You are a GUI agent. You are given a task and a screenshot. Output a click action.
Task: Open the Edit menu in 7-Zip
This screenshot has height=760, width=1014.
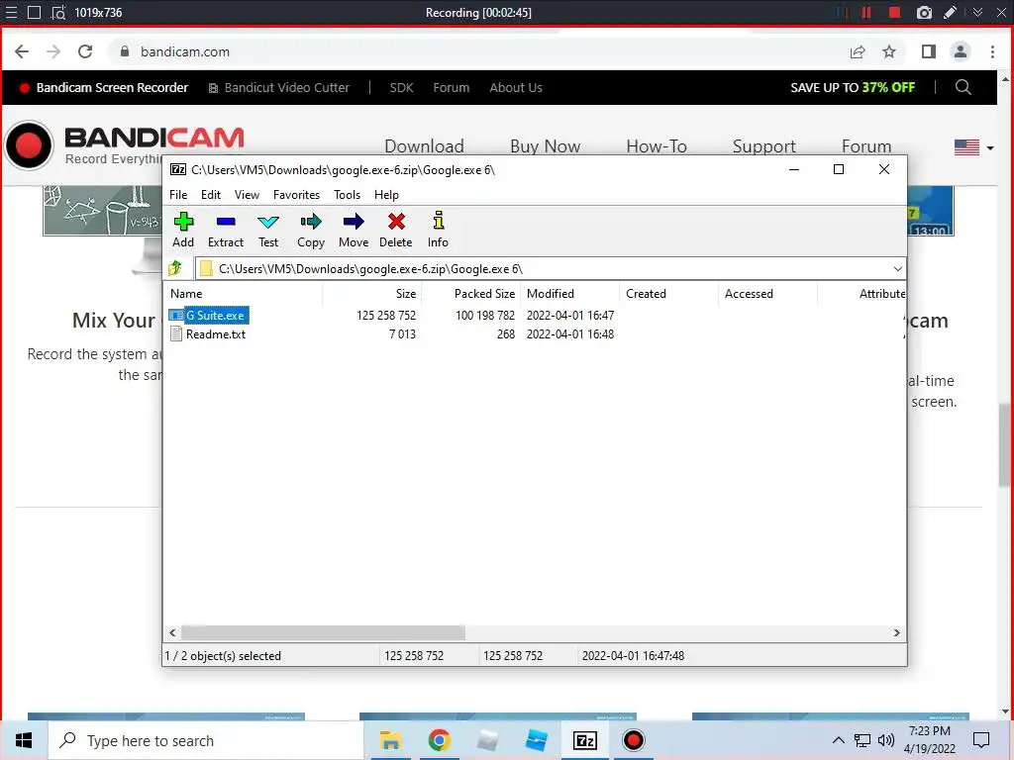pos(211,195)
